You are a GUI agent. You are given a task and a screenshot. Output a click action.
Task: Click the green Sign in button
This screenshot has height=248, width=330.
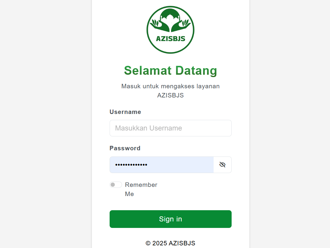(x=170, y=219)
